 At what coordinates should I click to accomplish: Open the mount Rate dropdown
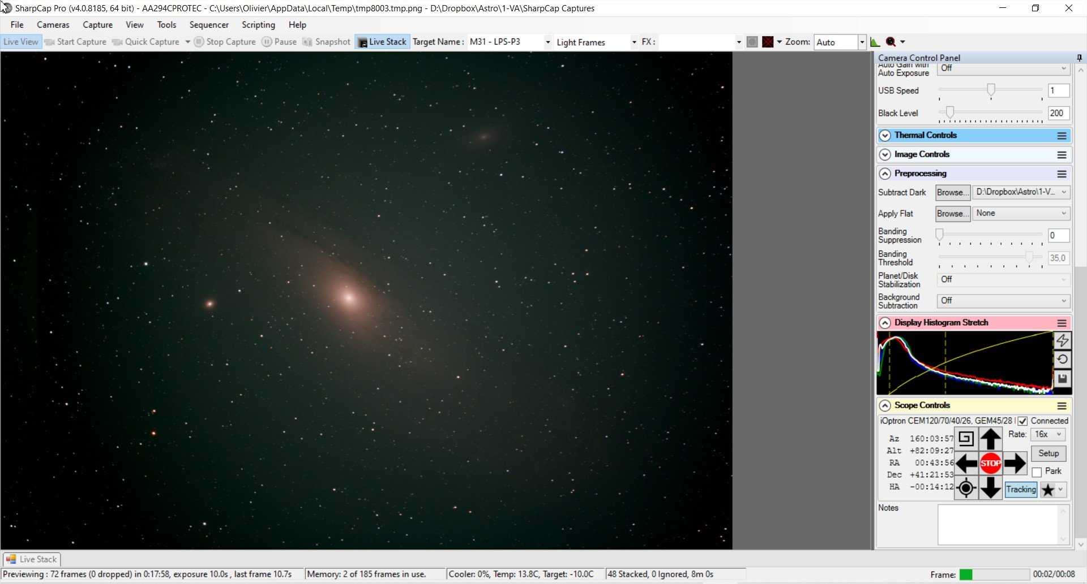(x=1049, y=434)
